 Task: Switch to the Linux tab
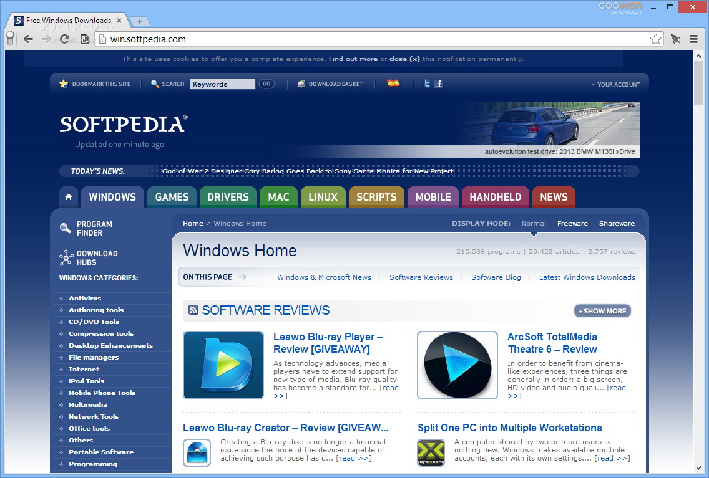tap(323, 198)
